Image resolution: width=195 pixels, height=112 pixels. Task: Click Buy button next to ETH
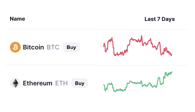80,83
